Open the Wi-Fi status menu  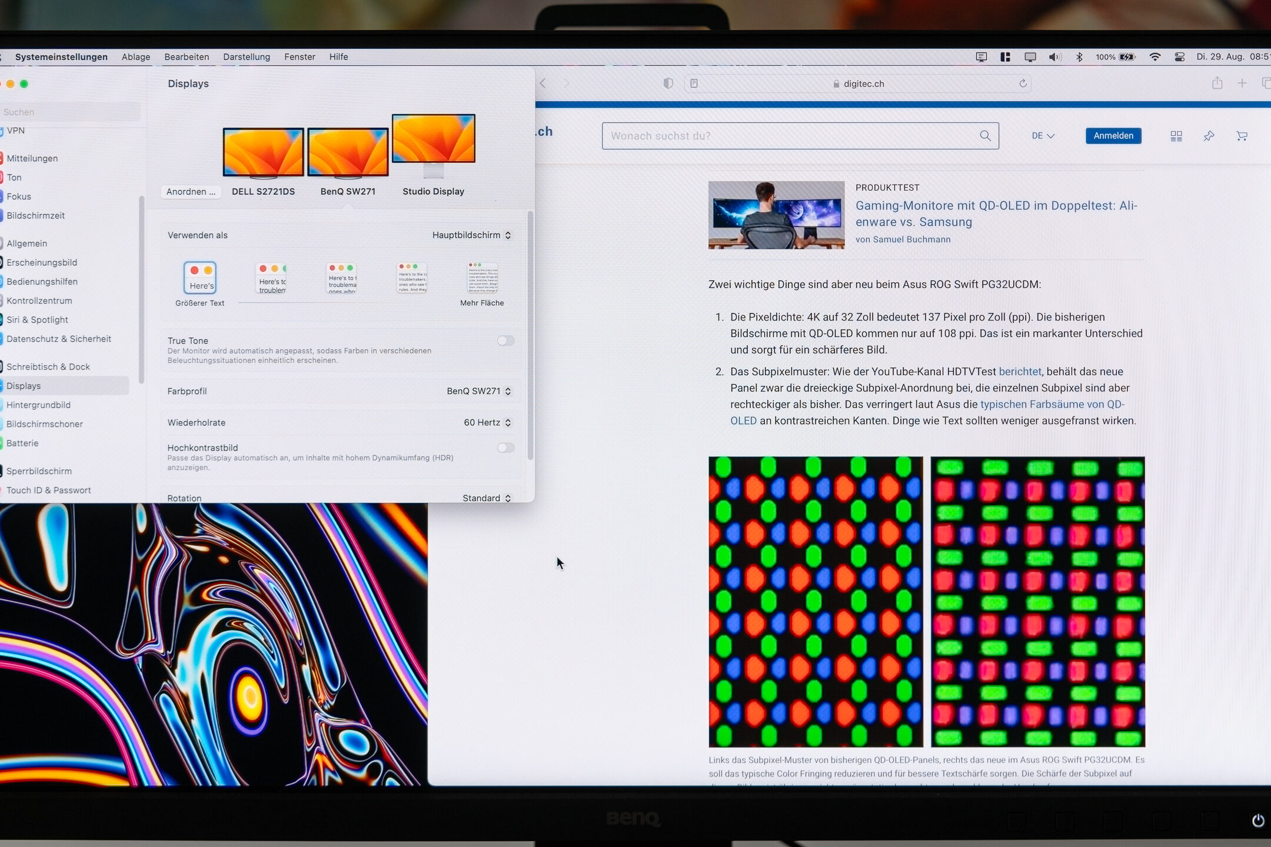coord(1154,57)
